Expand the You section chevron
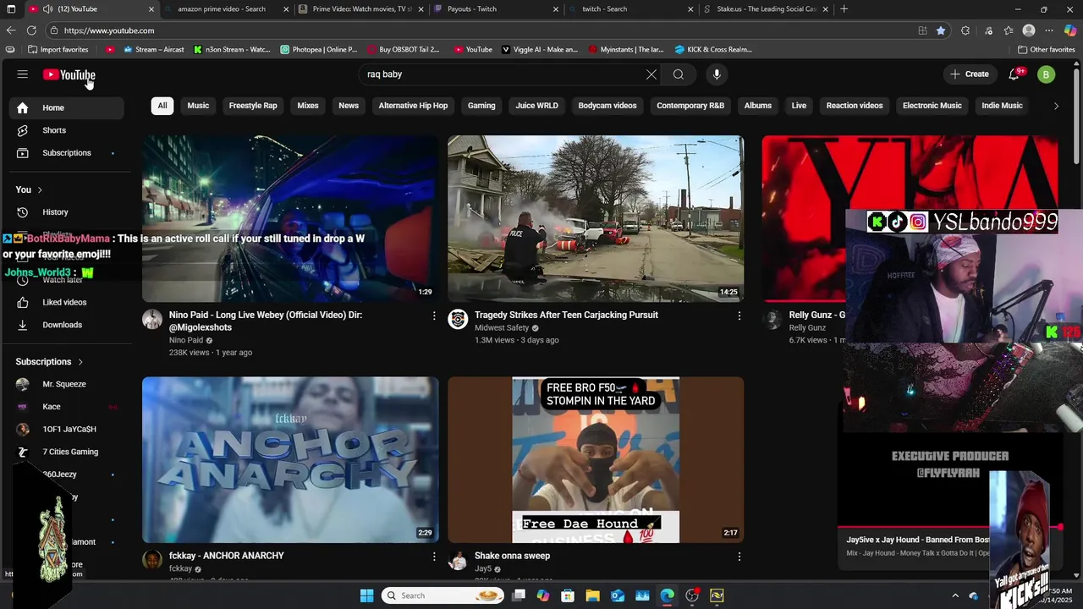Viewport: 1083px width, 609px height. (x=40, y=189)
